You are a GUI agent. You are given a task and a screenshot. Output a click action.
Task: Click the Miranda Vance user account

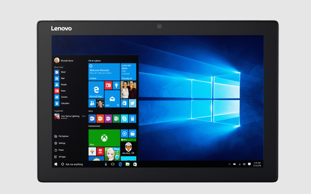click(x=64, y=60)
